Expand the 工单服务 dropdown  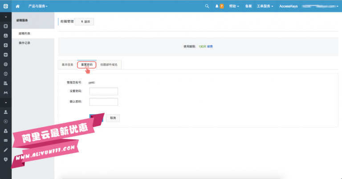pyautogui.click(x=265, y=6)
